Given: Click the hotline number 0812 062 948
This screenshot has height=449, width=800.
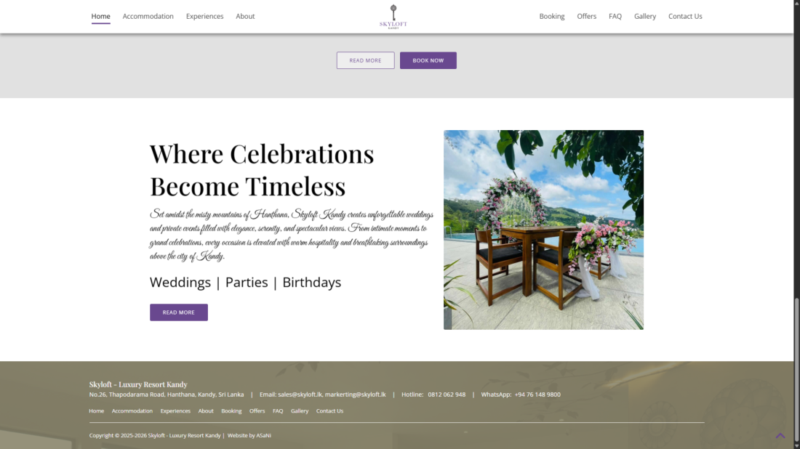Looking at the screenshot, I should tap(447, 395).
